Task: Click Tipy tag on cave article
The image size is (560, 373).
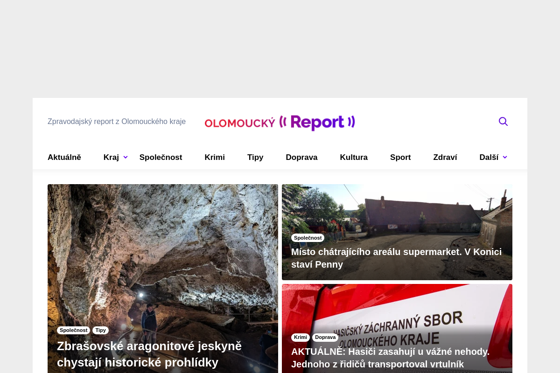Action: coord(100,330)
